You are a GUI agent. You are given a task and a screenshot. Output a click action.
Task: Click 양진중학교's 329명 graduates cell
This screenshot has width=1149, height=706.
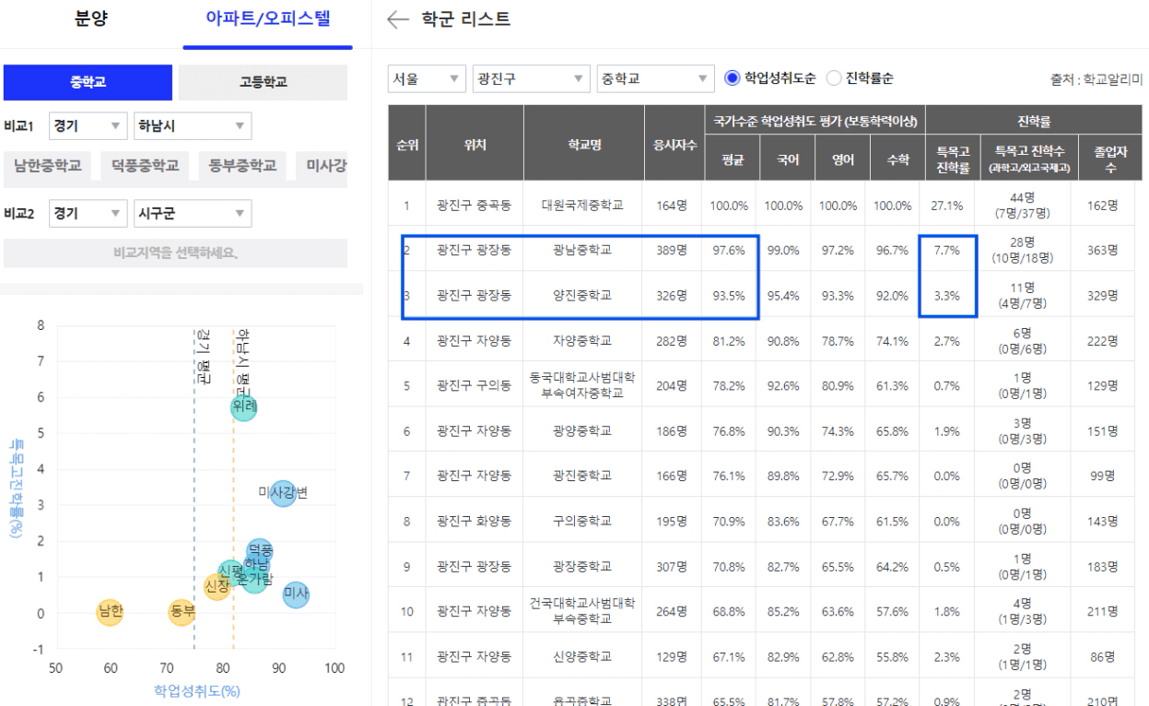[1101, 296]
